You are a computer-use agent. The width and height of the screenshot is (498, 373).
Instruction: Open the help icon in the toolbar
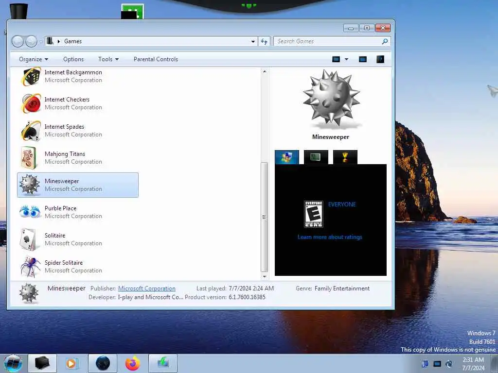pos(380,59)
